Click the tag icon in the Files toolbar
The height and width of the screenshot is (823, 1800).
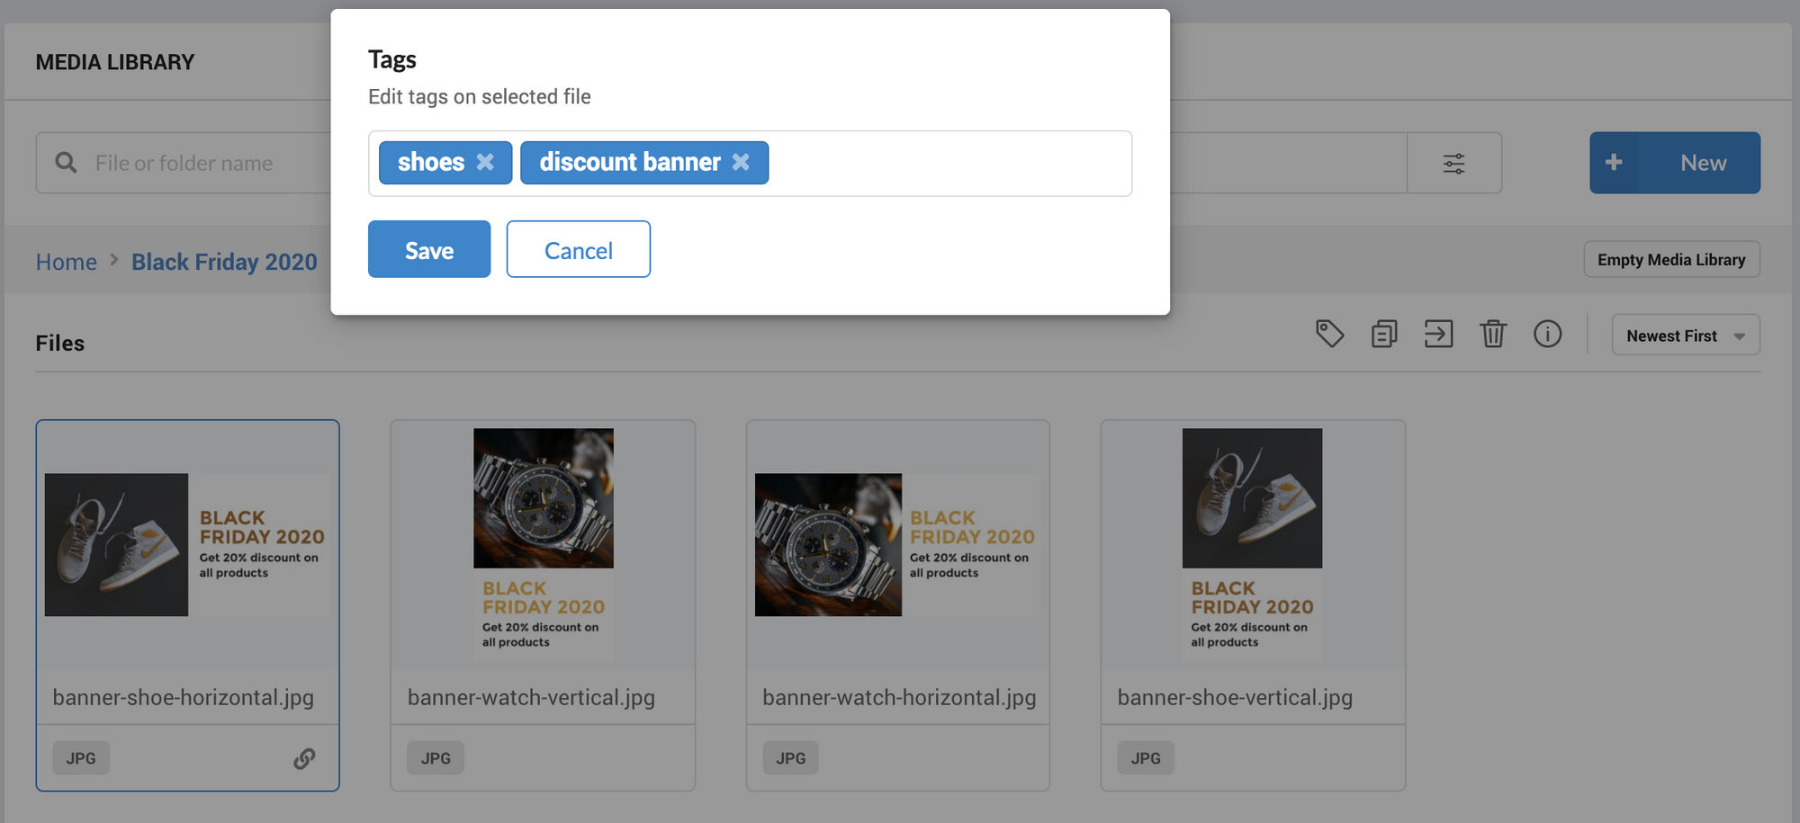coord(1329,335)
